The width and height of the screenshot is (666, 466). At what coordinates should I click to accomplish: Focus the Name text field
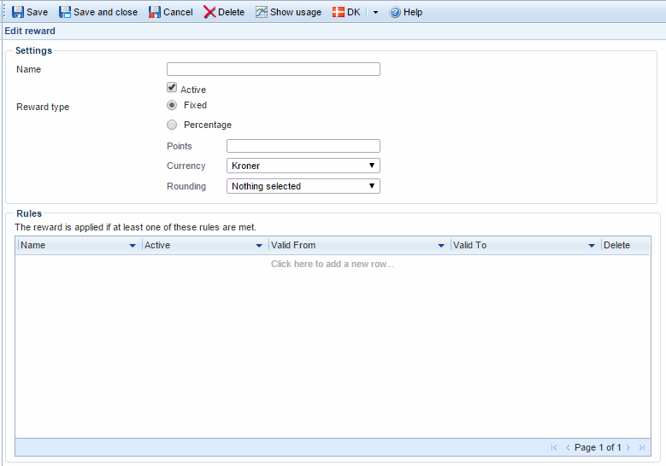pos(273,69)
